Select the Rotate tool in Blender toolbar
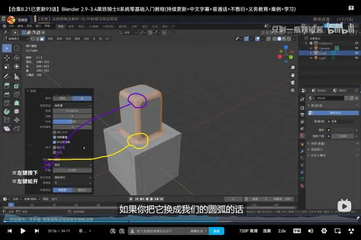The height and width of the screenshot is (240, 361). tap(16, 58)
